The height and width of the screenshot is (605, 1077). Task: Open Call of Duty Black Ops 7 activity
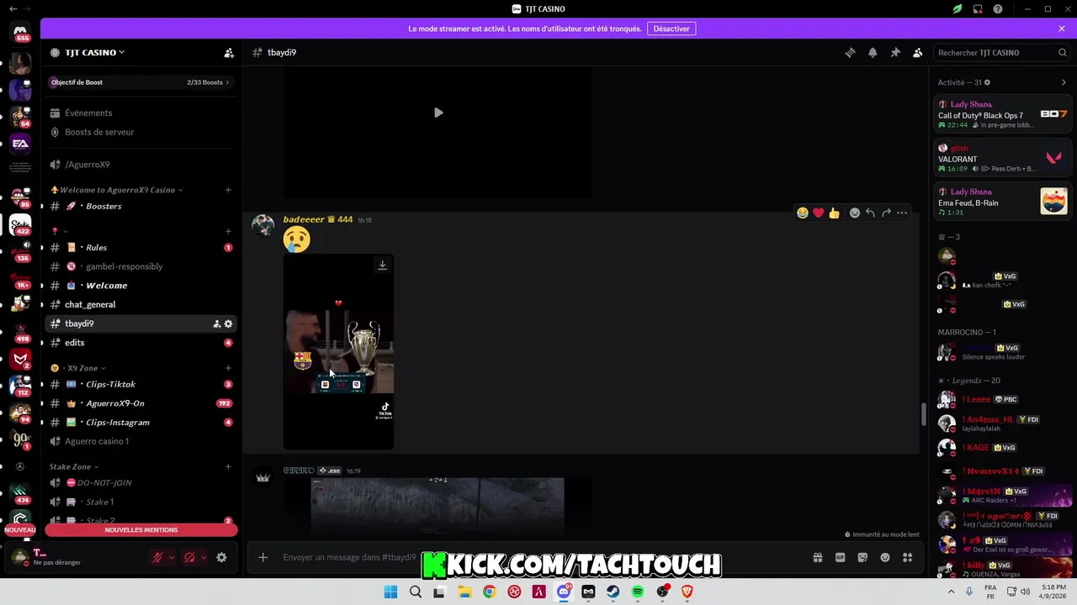pos(1003,114)
